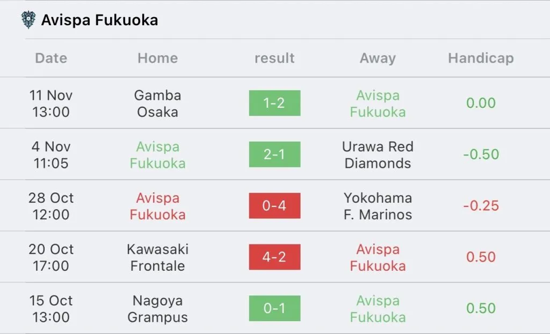Open the red 0-4 result badge
Viewport: 550px width, 334px height.
click(x=274, y=206)
